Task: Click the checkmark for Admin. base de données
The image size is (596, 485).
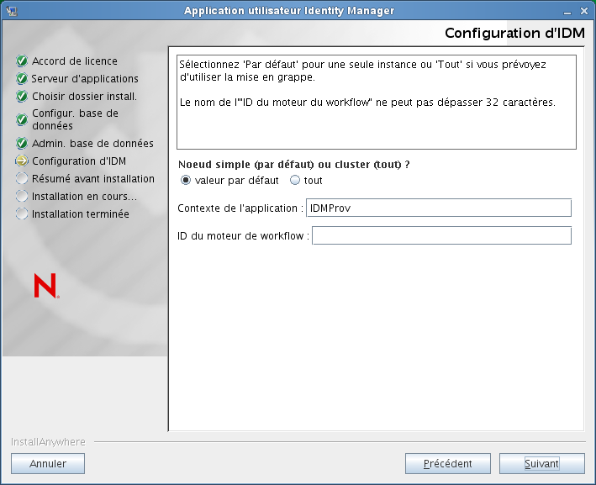Action: [x=22, y=144]
